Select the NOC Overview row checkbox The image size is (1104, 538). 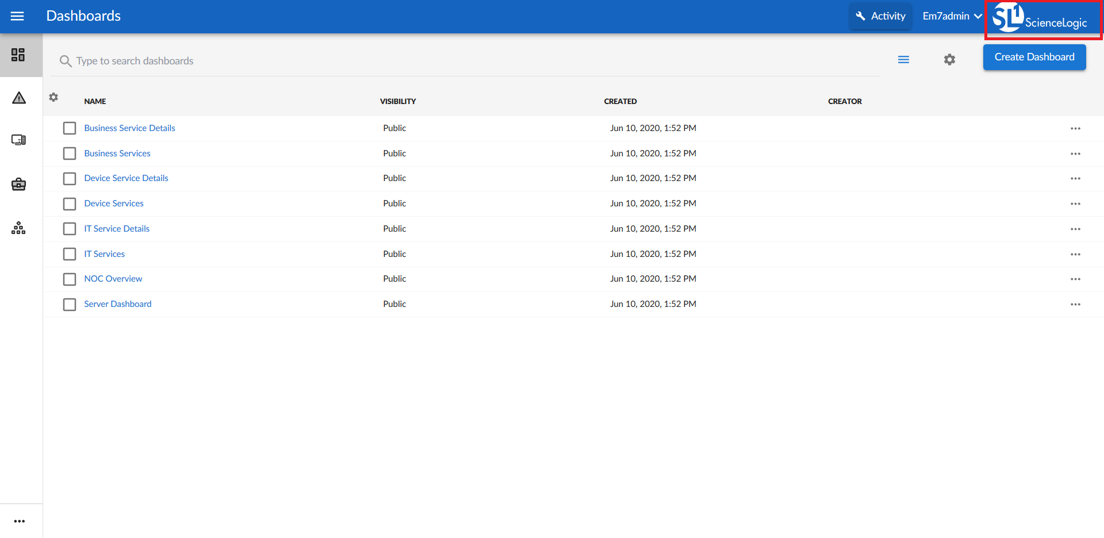point(70,279)
